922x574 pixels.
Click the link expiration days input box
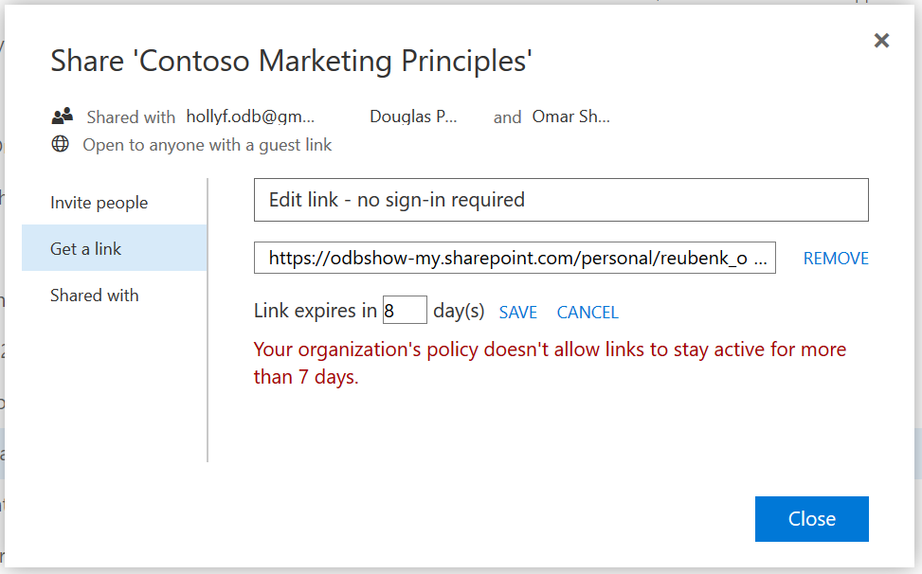405,311
